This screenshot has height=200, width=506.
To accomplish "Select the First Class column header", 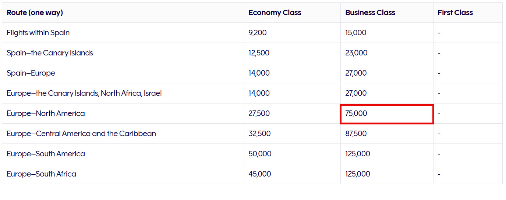I will [455, 13].
